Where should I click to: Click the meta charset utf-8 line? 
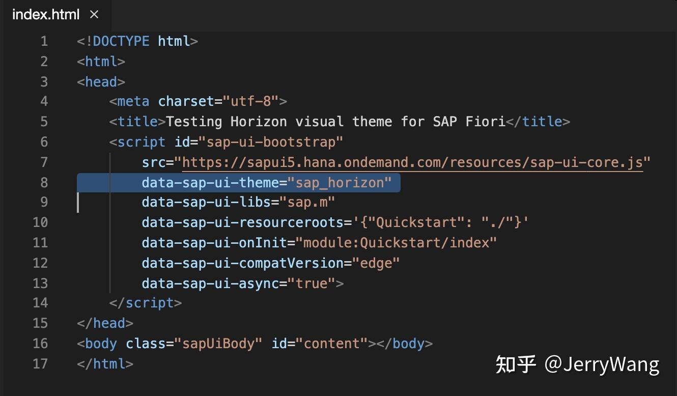(x=199, y=101)
